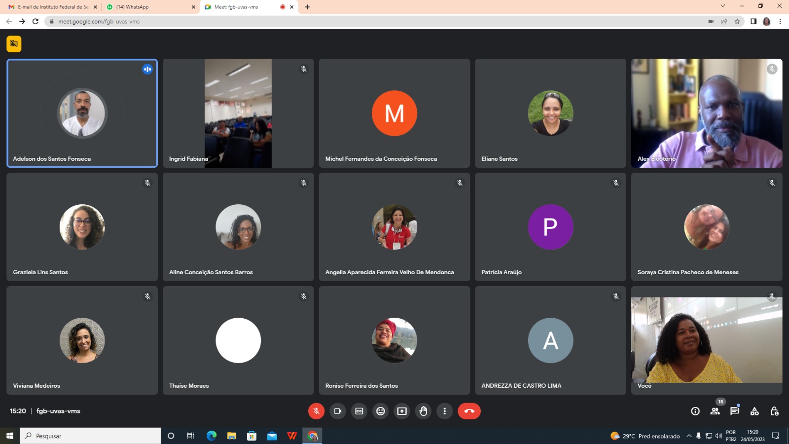The height and width of the screenshot is (444, 789).
Task: Turn on closed captions
Action: (359, 411)
